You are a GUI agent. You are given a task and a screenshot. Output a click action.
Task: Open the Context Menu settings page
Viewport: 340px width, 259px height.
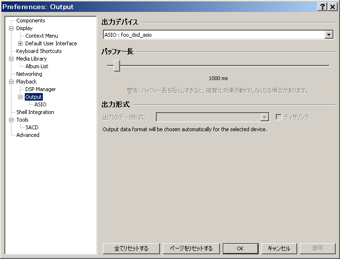point(41,36)
